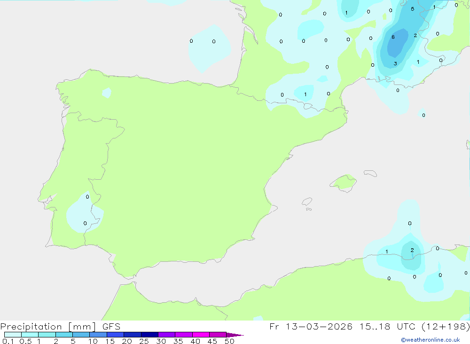This screenshot has height=344, width=470.
Task: Click the 0.5–1 mm legend color box
Action: (30, 335)
